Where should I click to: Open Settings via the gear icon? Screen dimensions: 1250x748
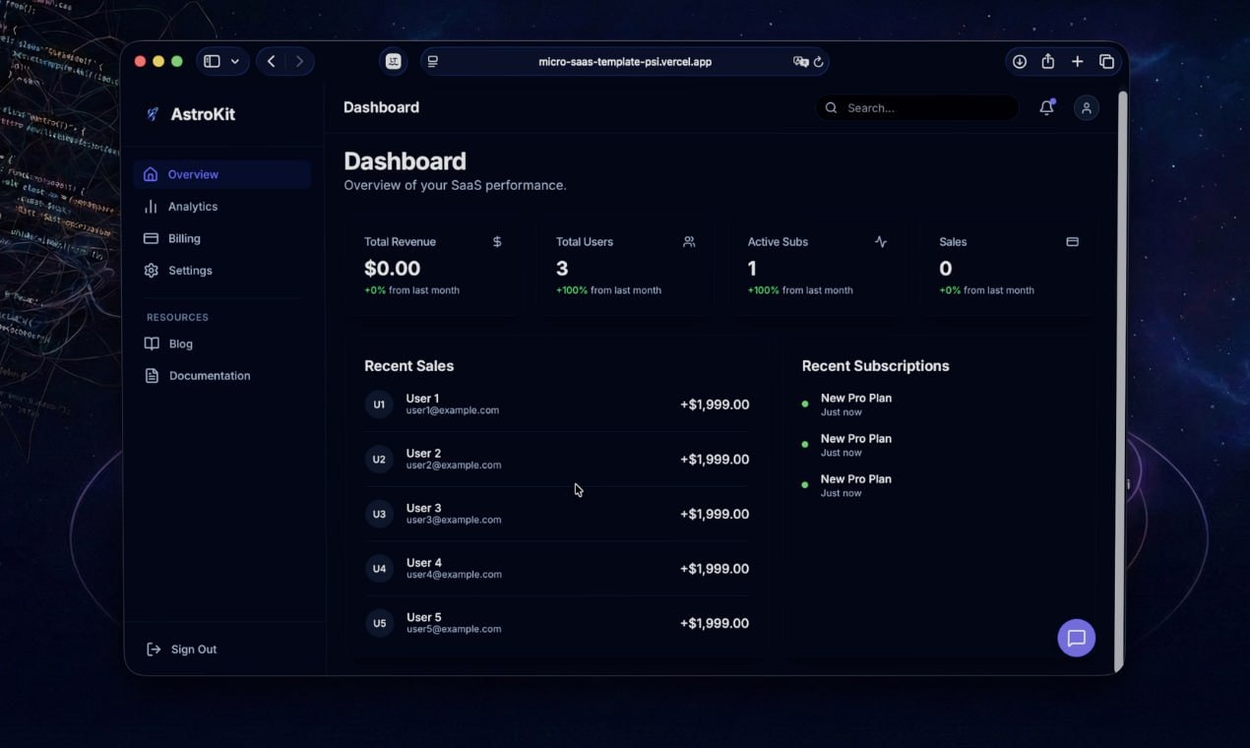click(x=150, y=270)
